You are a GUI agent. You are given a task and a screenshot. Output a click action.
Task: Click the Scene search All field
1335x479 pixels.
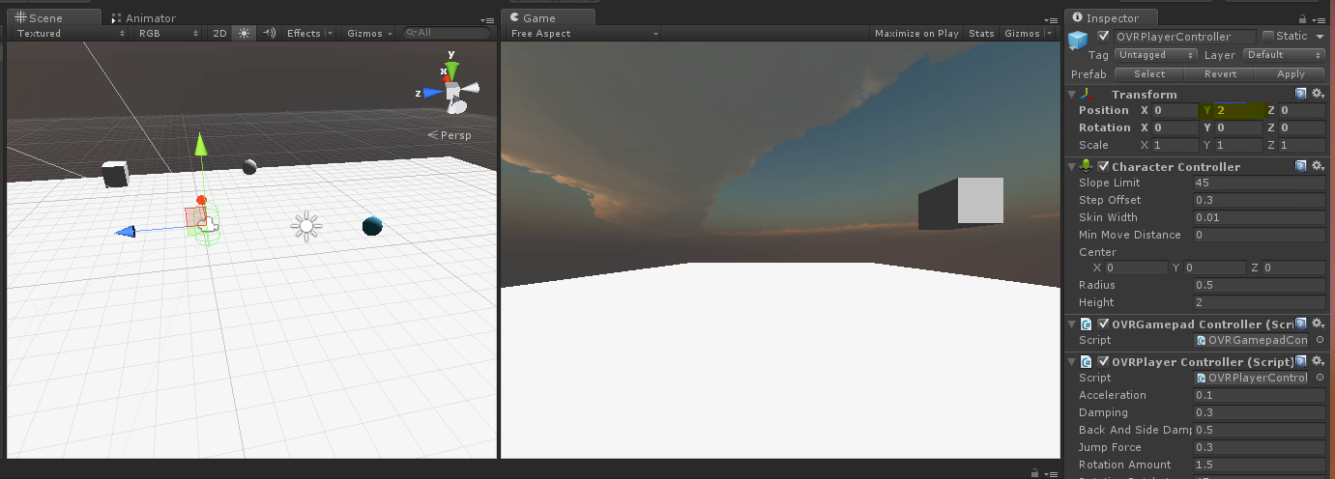(x=446, y=33)
